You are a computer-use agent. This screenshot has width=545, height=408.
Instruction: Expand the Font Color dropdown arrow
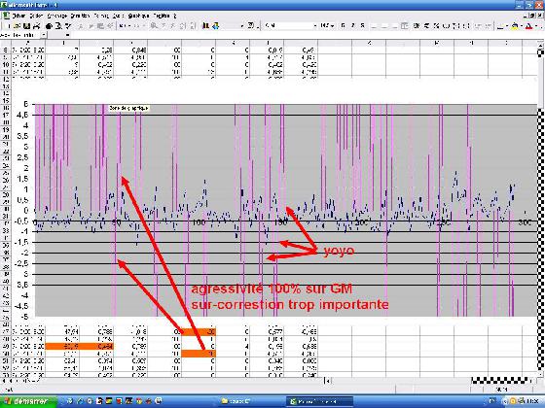point(536,25)
